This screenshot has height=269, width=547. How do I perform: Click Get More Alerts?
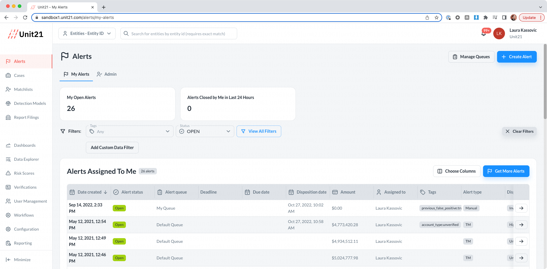click(x=506, y=171)
